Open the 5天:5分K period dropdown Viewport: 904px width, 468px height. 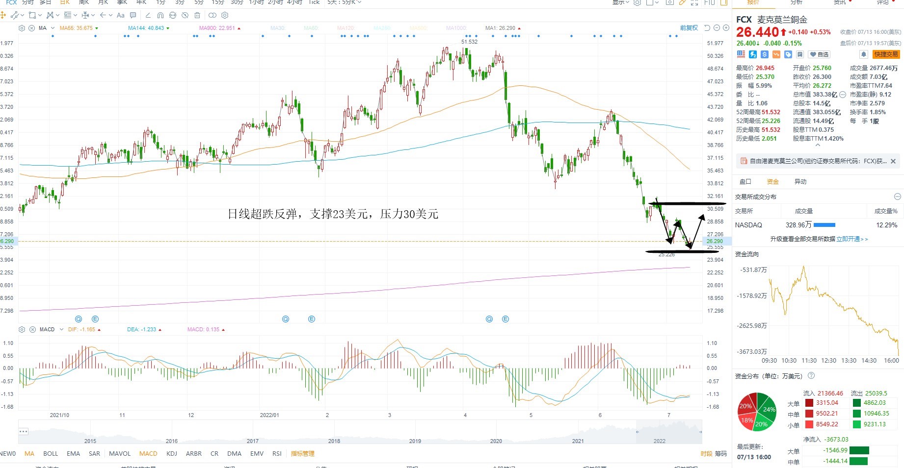point(345,2)
